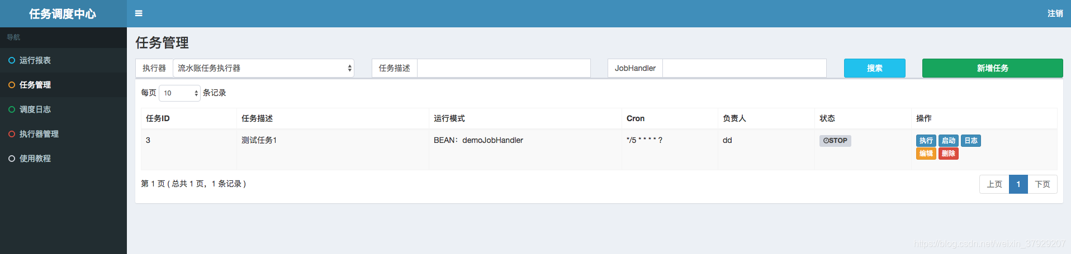The height and width of the screenshot is (254, 1071).
Task: Go to the previous page with 上页
Action: pyautogui.click(x=994, y=184)
